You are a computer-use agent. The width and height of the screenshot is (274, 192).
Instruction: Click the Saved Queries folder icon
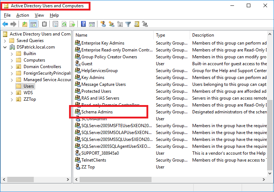12,41
